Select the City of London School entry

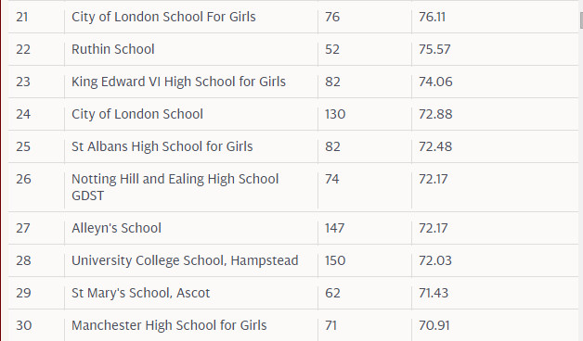click(137, 114)
